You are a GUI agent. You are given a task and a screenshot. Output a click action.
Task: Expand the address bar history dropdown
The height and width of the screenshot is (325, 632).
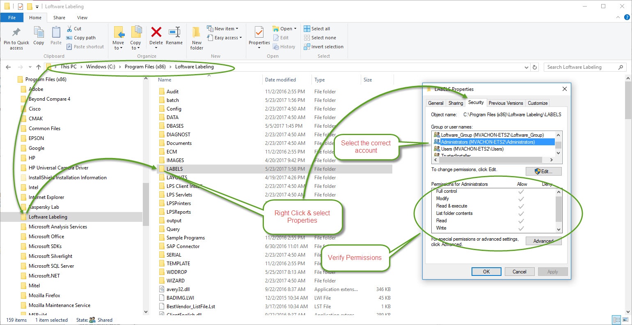[x=527, y=67]
